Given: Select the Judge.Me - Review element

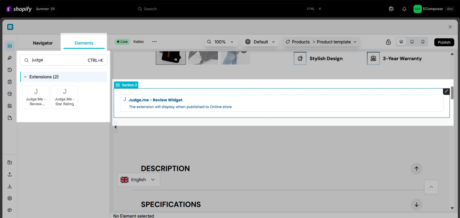Looking at the screenshot, I should [36, 97].
